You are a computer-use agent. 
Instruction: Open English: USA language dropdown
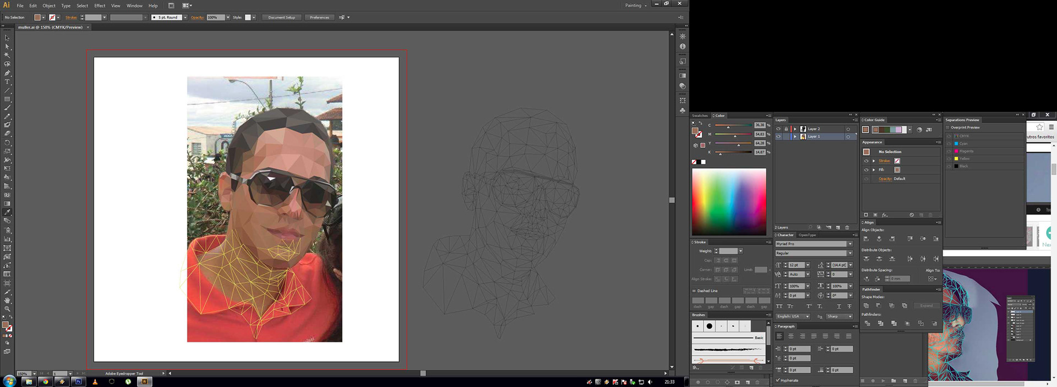click(x=793, y=316)
